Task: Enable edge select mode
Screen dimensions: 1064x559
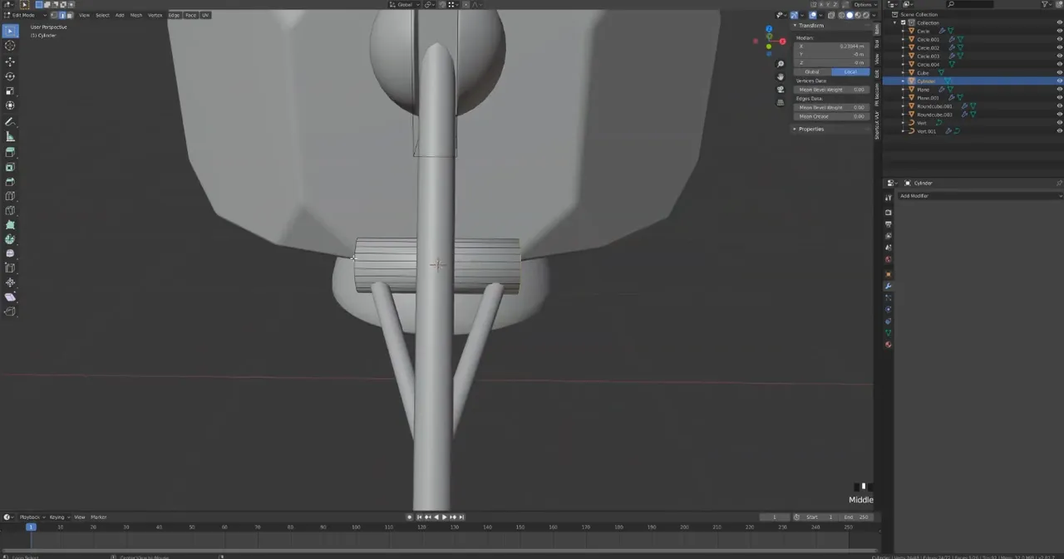Action: point(62,15)
